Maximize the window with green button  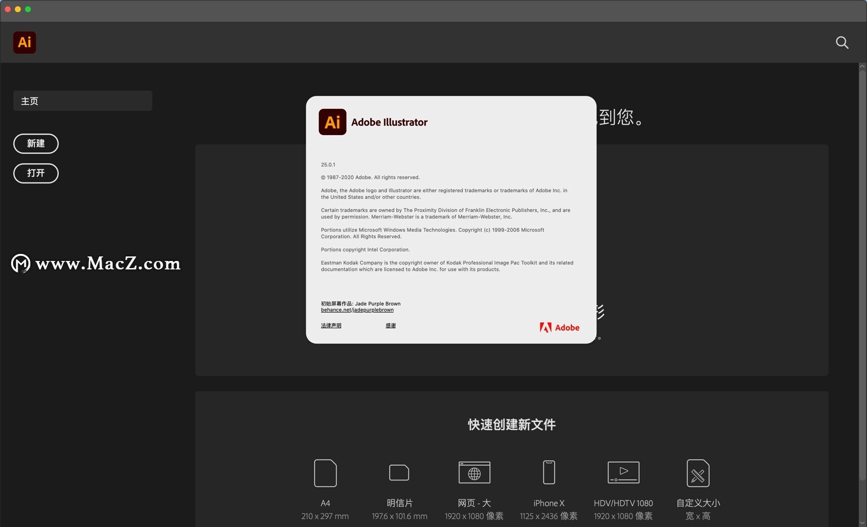click(28, 9)
